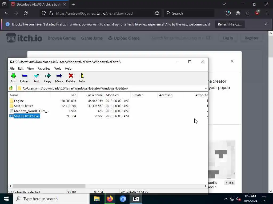The height and width of the screenshot is (204, 273).
Task: Open the muted volume tray icon
Action: tap(239, 199)
